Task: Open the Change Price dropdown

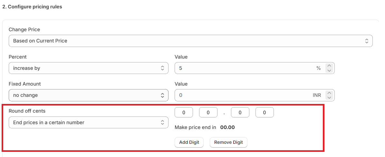Action: point(190,41)
